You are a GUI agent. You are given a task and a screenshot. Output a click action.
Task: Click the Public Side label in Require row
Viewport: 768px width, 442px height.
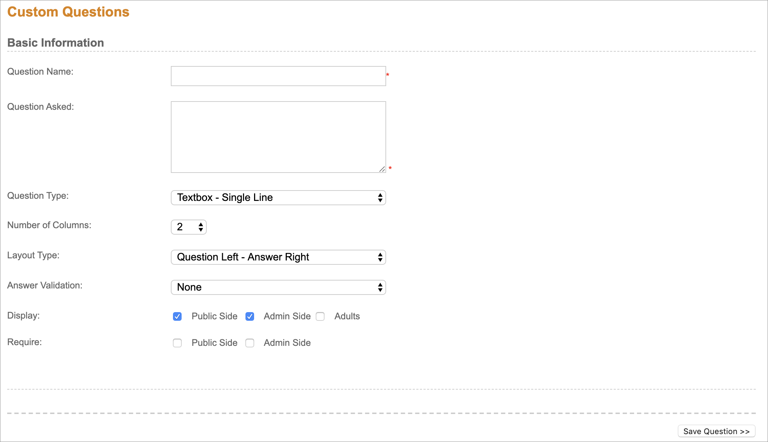pyautogui.click(x=214, y=343)
